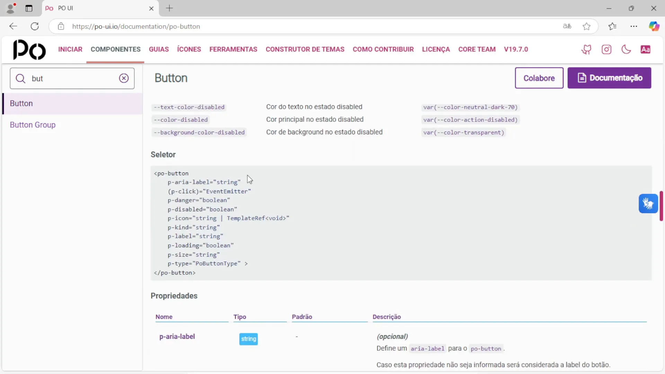Clear the search field with the X icon
Image resolution: width=665 pixels, height=374 pixels.
(124, 78)
